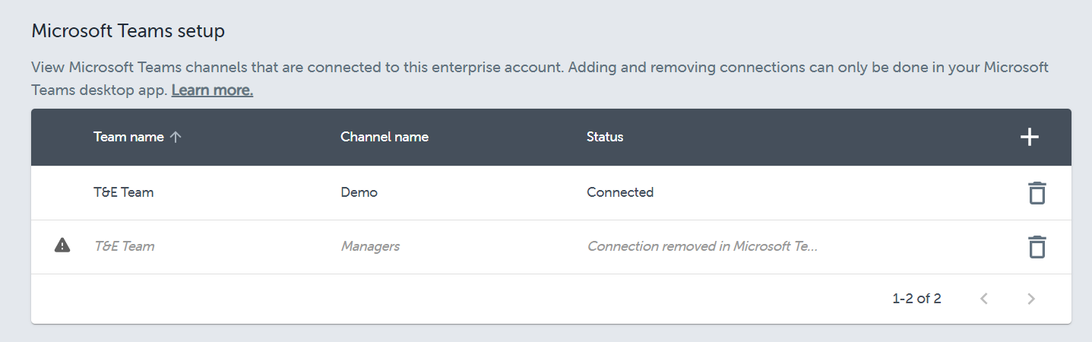Viewport: 1092px width, 342px height.
Task: Select the Connected status cell
Action: pos(620,192)
